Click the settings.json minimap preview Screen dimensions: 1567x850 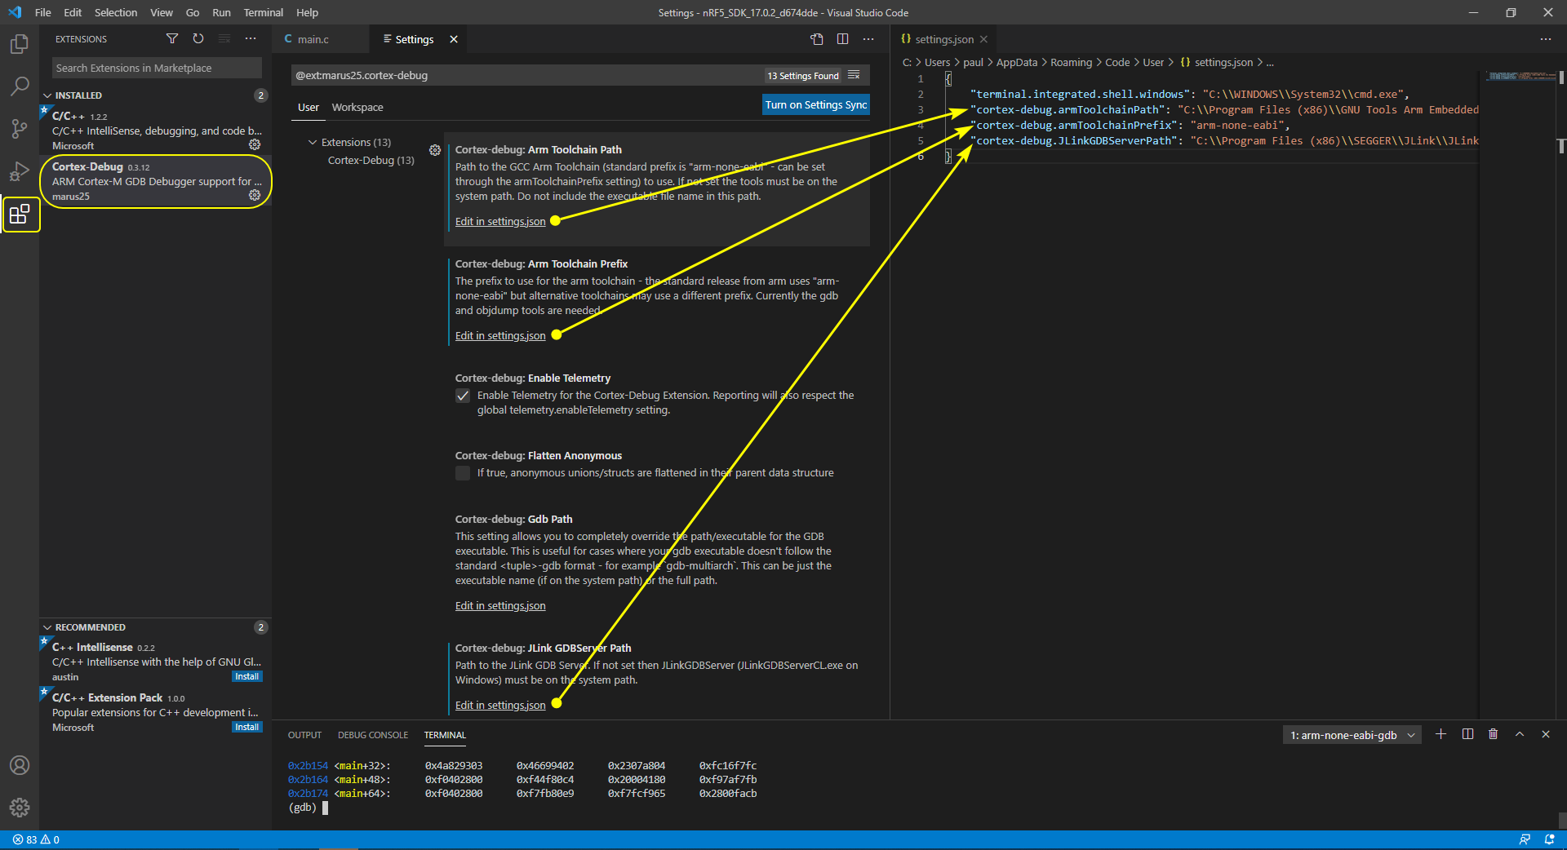click(1520, 77)
